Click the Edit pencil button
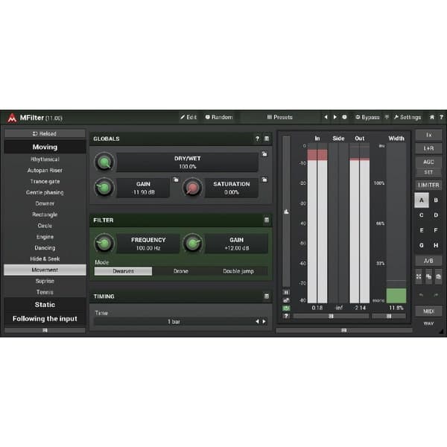447x447 pixels. [188, 117]
